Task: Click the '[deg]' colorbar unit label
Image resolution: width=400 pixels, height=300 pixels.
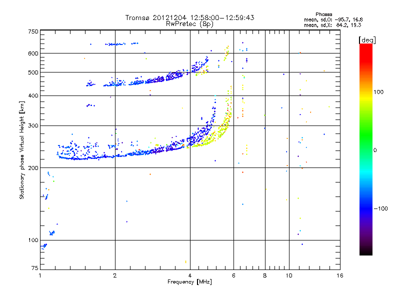Action: 367,40
